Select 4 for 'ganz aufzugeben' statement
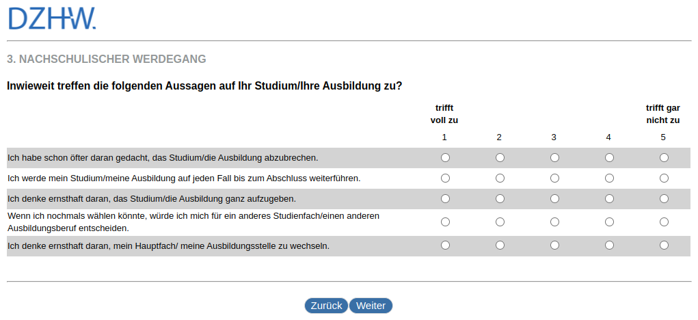The width and height of the screenshot is (698, 320). 609,199
